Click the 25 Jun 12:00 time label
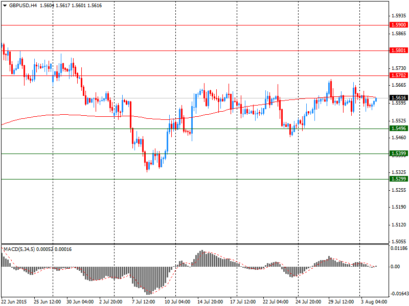The height and width of the screenshot is (306, 409). 47,302
